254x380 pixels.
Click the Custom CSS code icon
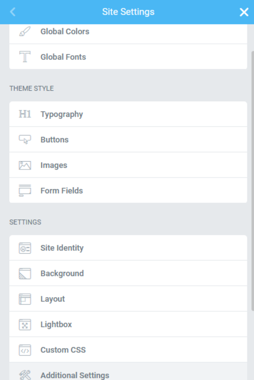(25, 350)
